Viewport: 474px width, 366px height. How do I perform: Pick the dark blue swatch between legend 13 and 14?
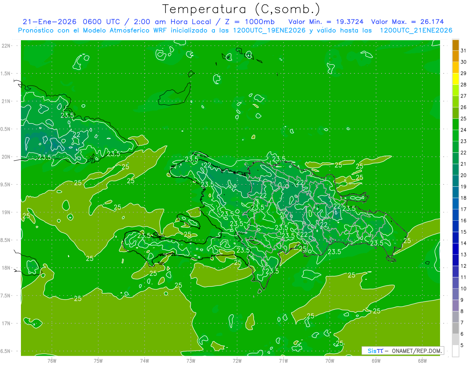click(455, 249)
